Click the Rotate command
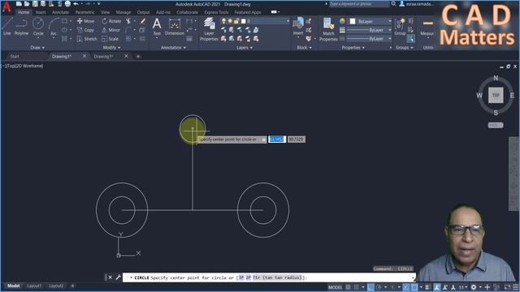This screenshot has width=520, height=292. tap(111, 21)
